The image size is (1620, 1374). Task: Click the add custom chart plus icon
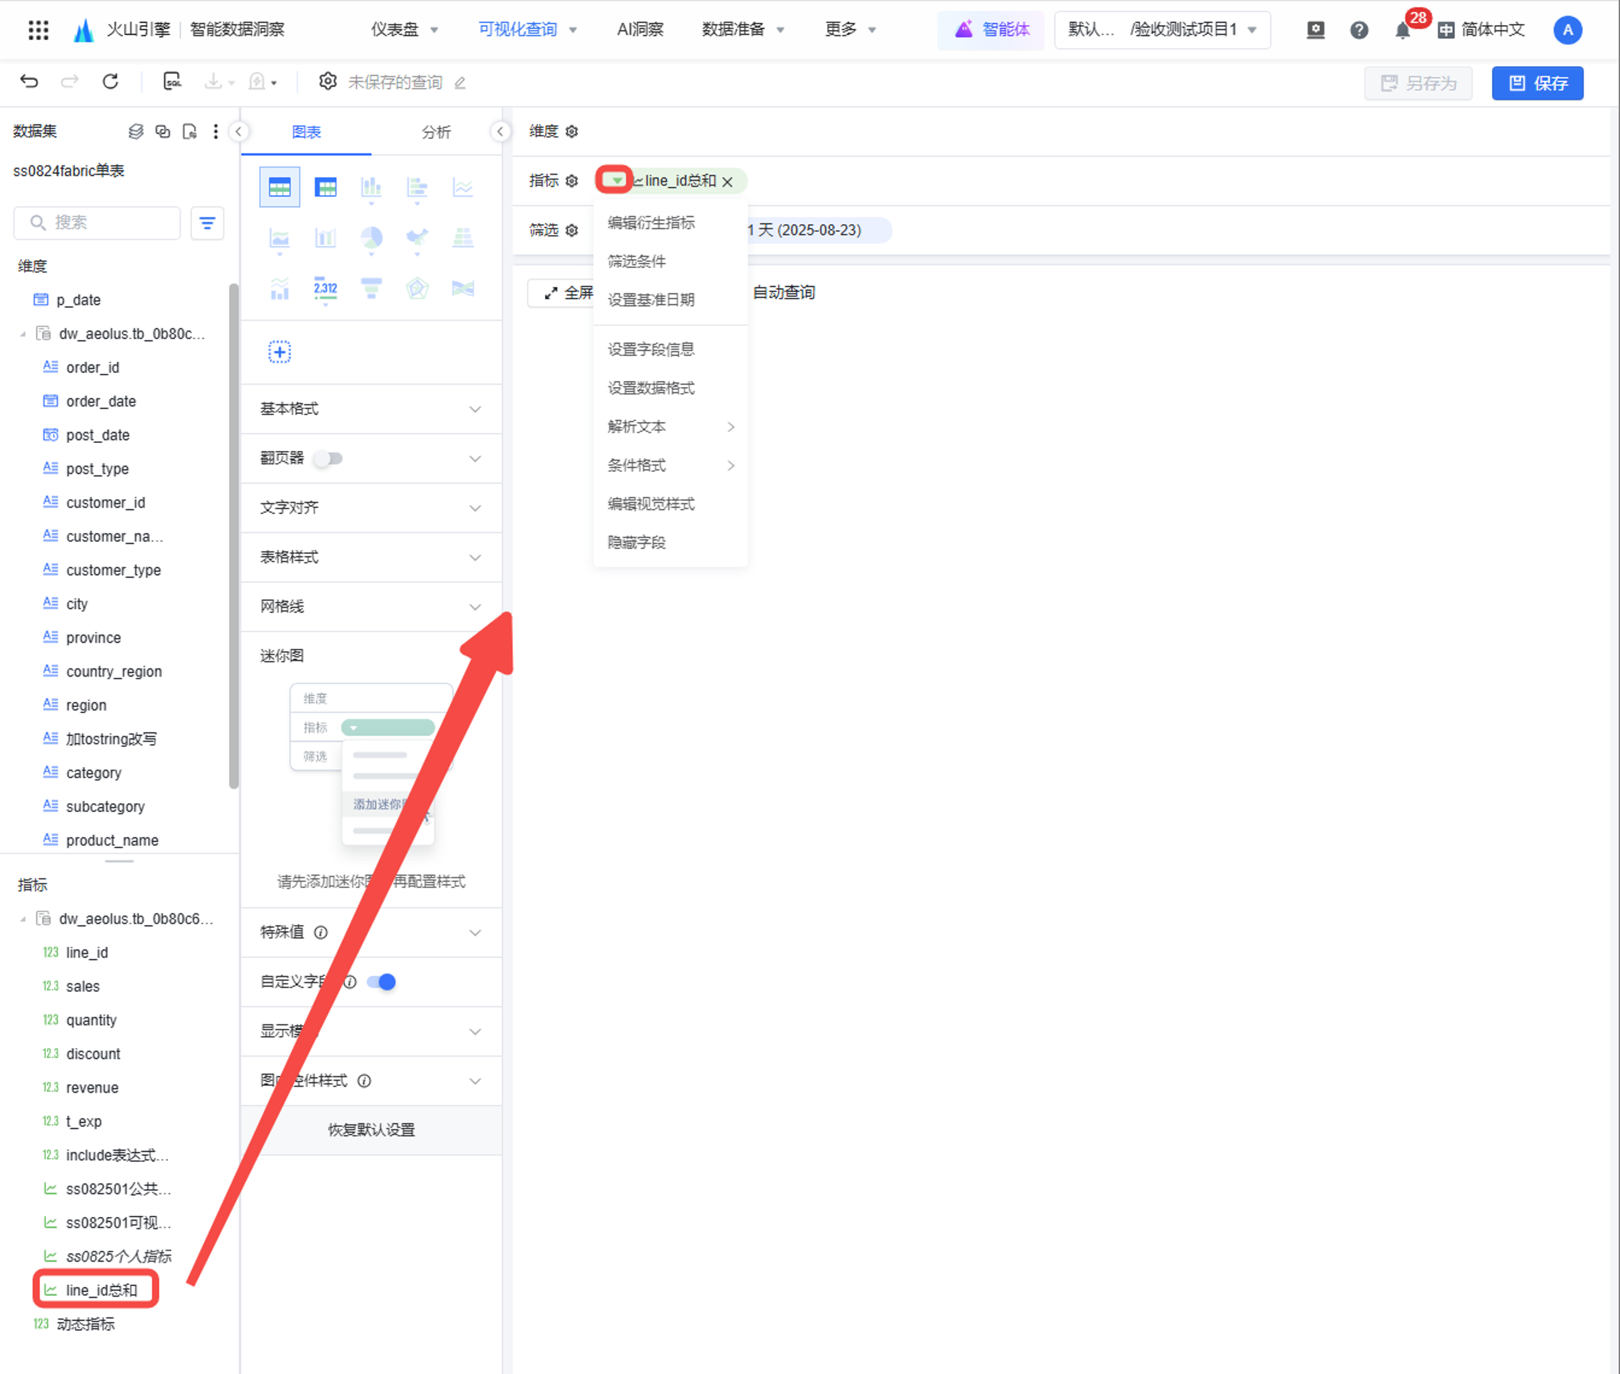[280, 352]
